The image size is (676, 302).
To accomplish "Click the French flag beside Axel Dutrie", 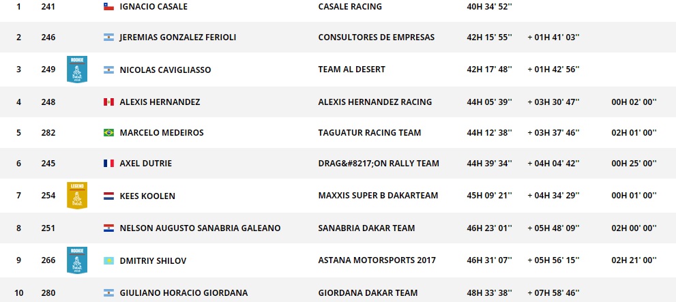I will click(x=108, y=164).
